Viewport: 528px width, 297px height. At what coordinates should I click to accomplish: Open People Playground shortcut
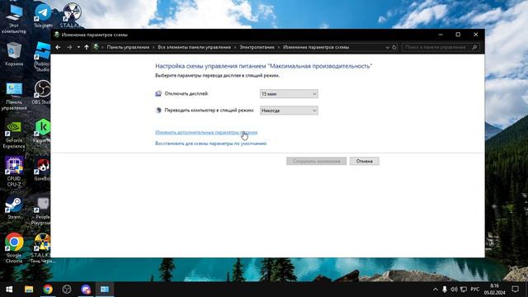(41, 211)
